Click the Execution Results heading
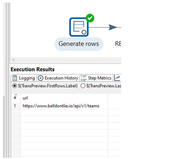The width and height of the screenshot is (177, 159). tap(32, 69)
